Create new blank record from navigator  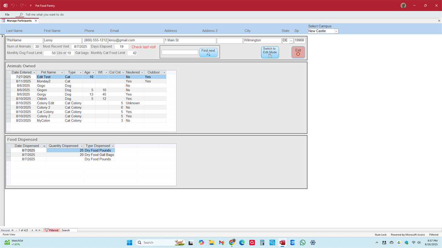(x=40, y=230)
